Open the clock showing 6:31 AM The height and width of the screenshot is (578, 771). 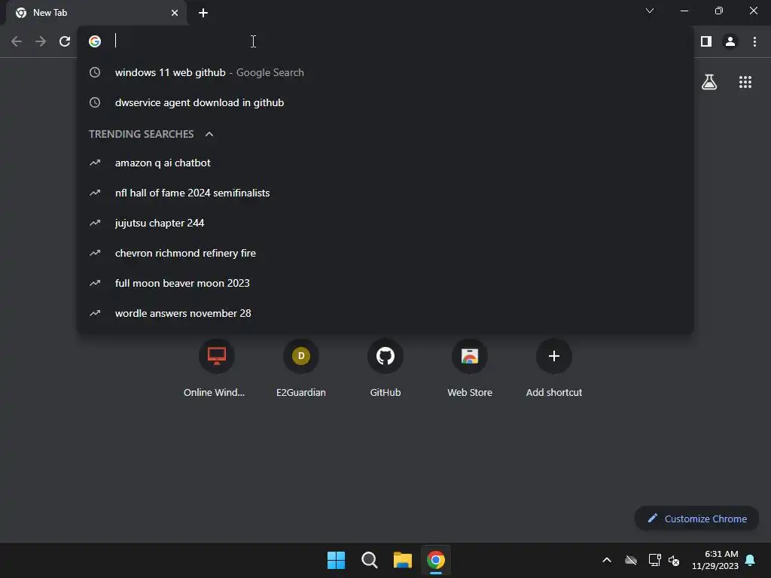[x=715, y=560]
